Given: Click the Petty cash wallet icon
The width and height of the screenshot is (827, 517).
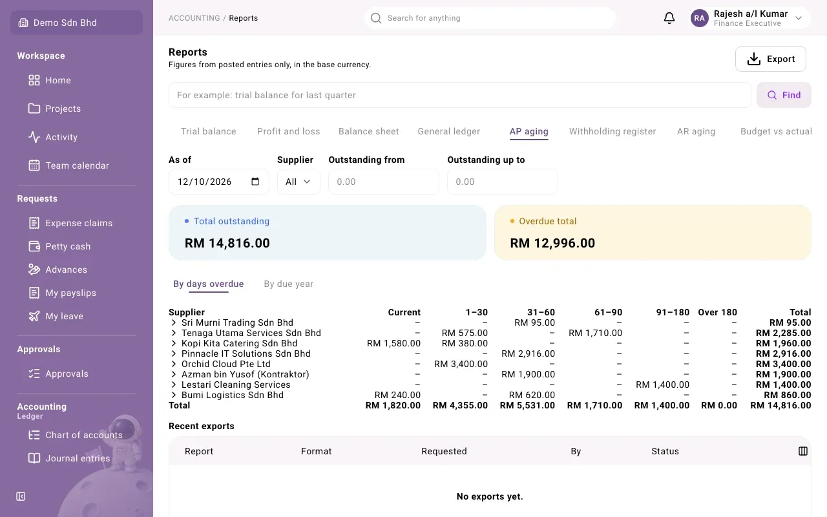Looking at the screenshot, I should tap(34, 246).
